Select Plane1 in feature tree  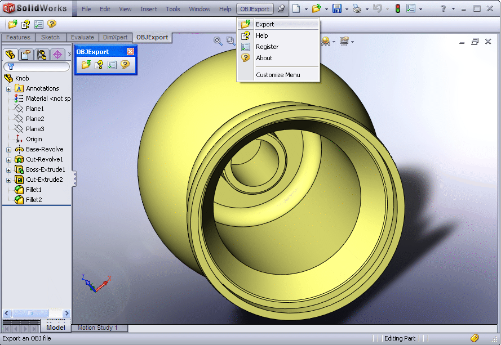coord(35,109)
